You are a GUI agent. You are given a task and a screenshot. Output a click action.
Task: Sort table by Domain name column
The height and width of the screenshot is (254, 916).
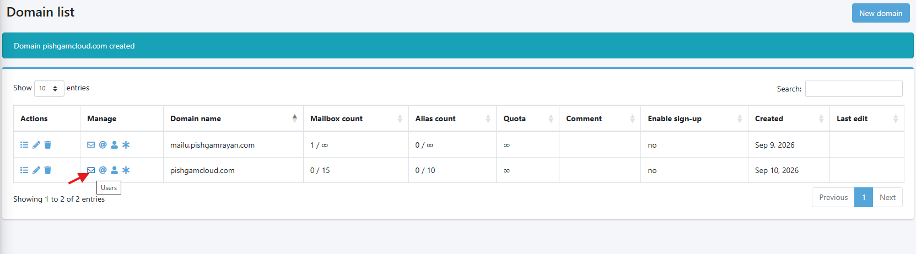coord(233,118)
